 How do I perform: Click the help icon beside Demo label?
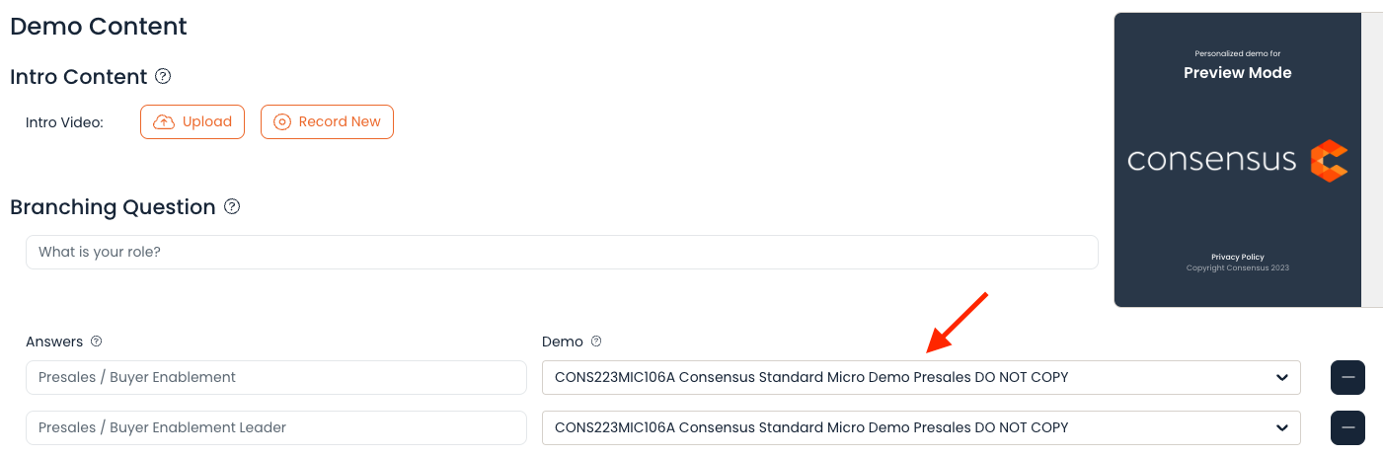pos(596,342)
